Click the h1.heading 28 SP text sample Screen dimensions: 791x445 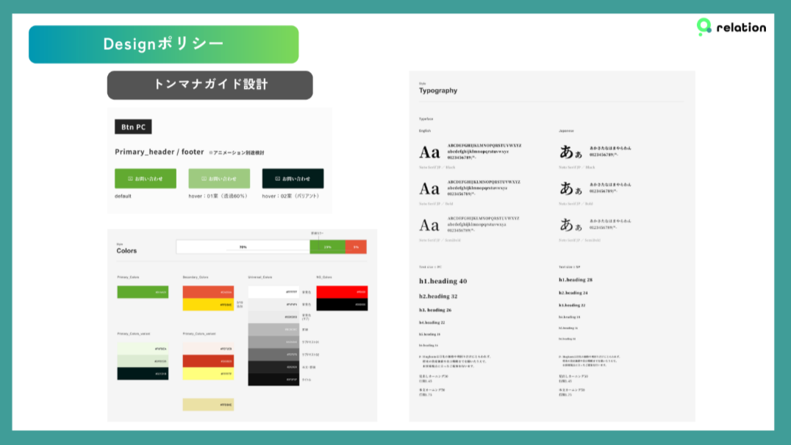coord(576,280)
